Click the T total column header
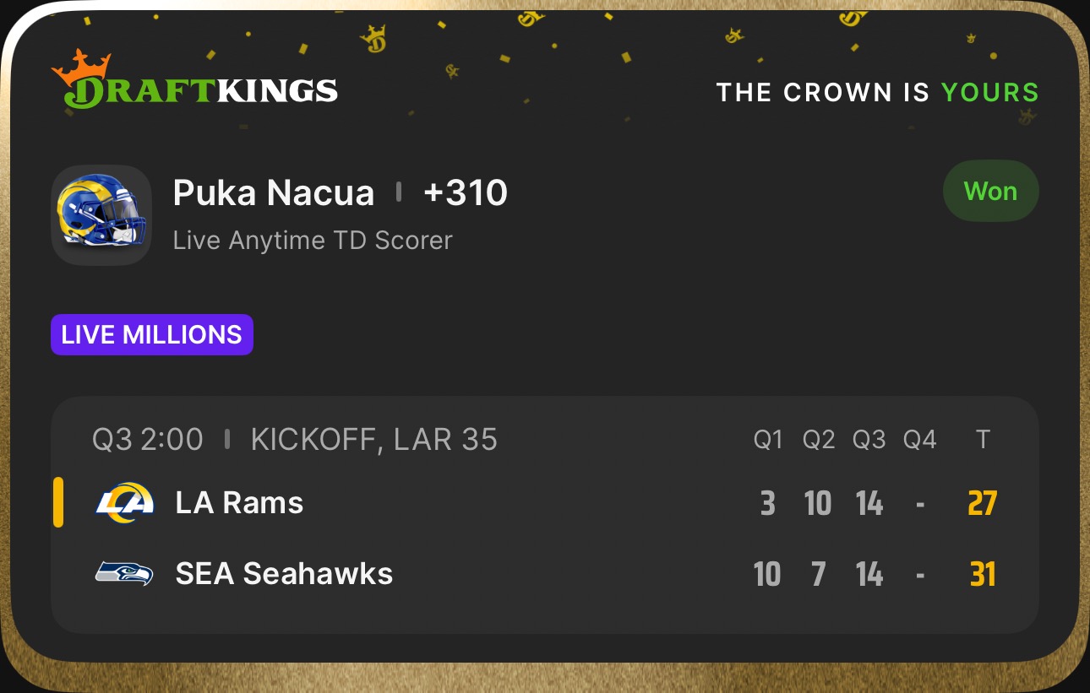This screenshot has width=1090, height=693. (x=983, y=440)
